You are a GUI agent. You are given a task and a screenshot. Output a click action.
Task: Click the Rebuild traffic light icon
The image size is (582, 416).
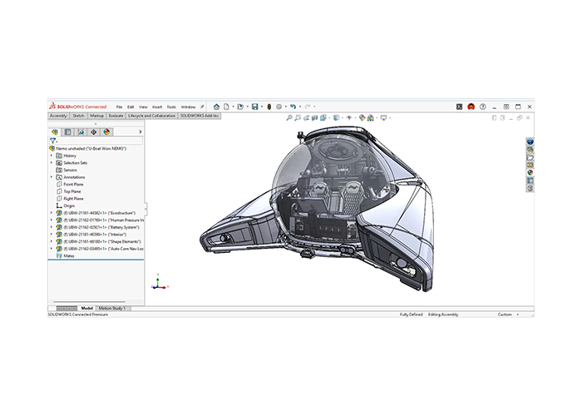269,106
